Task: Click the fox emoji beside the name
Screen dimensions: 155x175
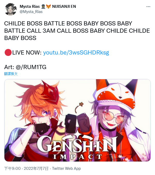Action: (48, 6)
